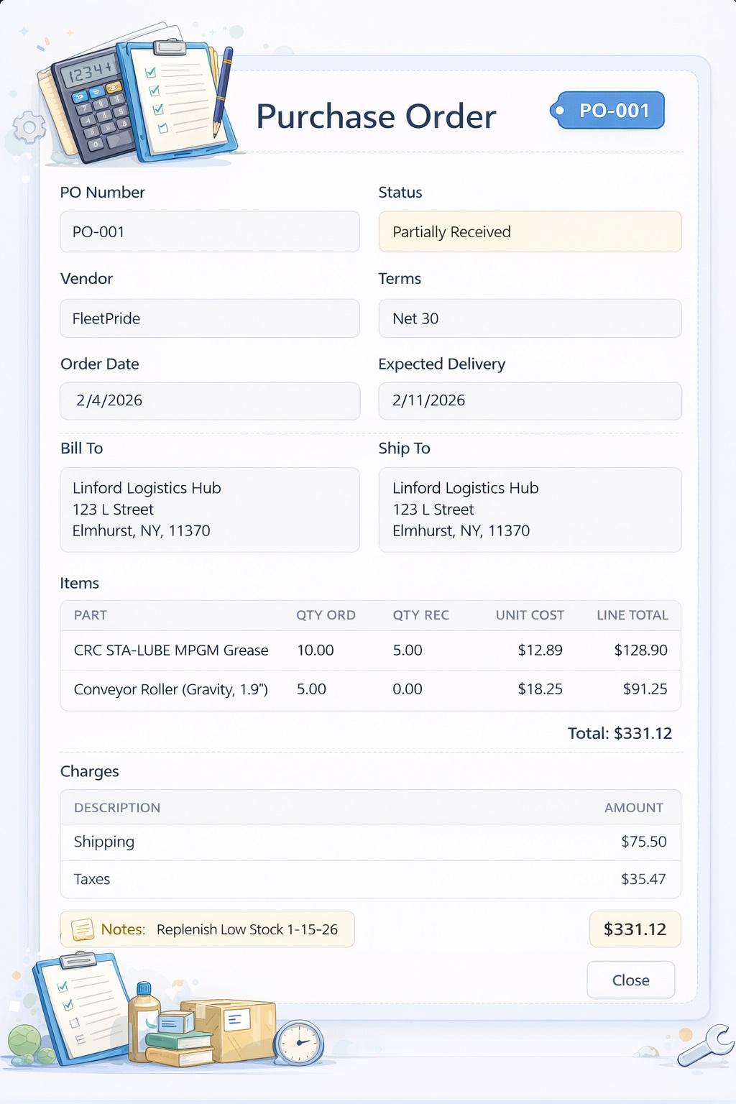Open the Status dropdown showing Partially Received
736x1104 pixels.
pyautogui.click(x=530, y=231)
